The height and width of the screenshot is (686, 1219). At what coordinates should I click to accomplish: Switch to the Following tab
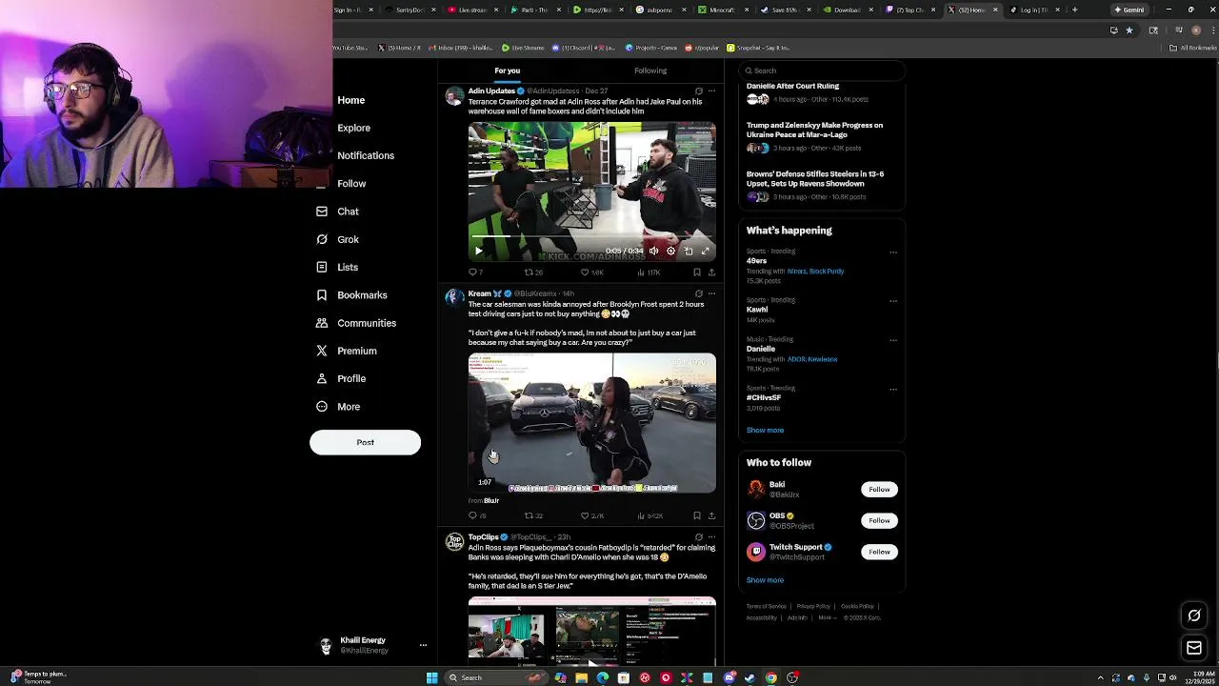click(x=650, y=71)
